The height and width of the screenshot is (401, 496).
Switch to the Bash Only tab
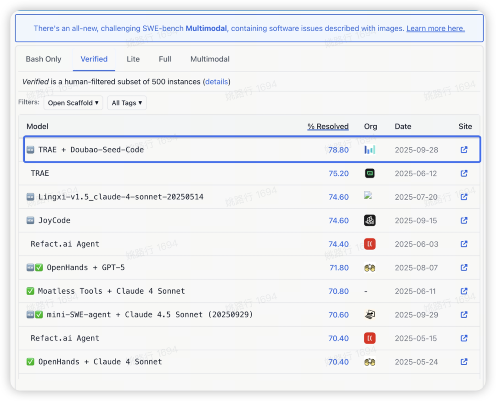[x=44, y=59]
